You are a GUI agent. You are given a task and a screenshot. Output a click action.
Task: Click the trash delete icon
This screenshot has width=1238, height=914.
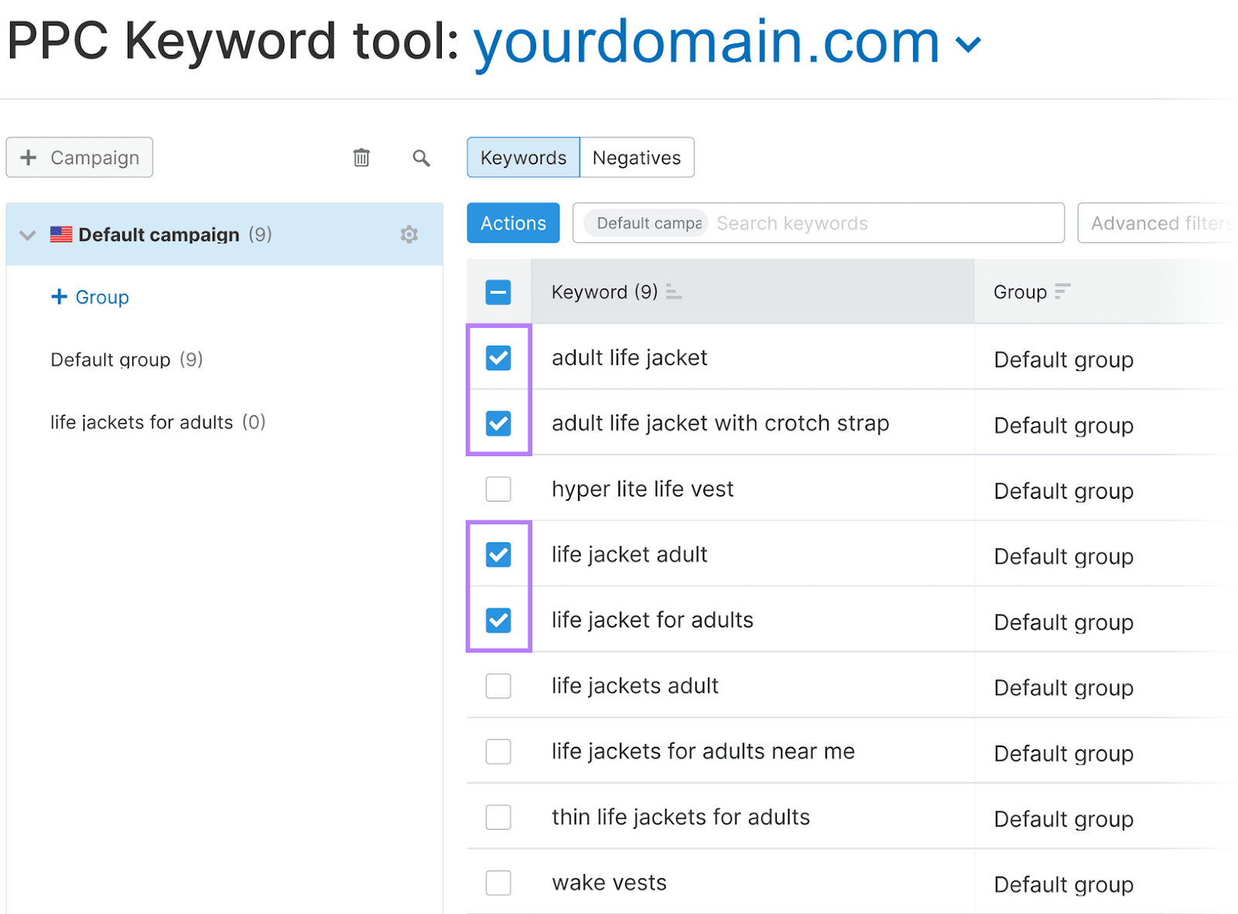click(361, 158)
